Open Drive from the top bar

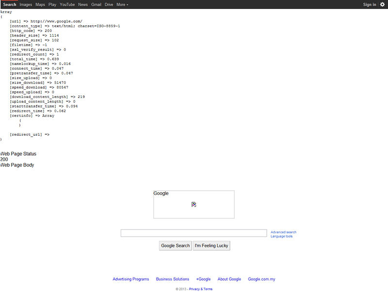tap(109, 4)
